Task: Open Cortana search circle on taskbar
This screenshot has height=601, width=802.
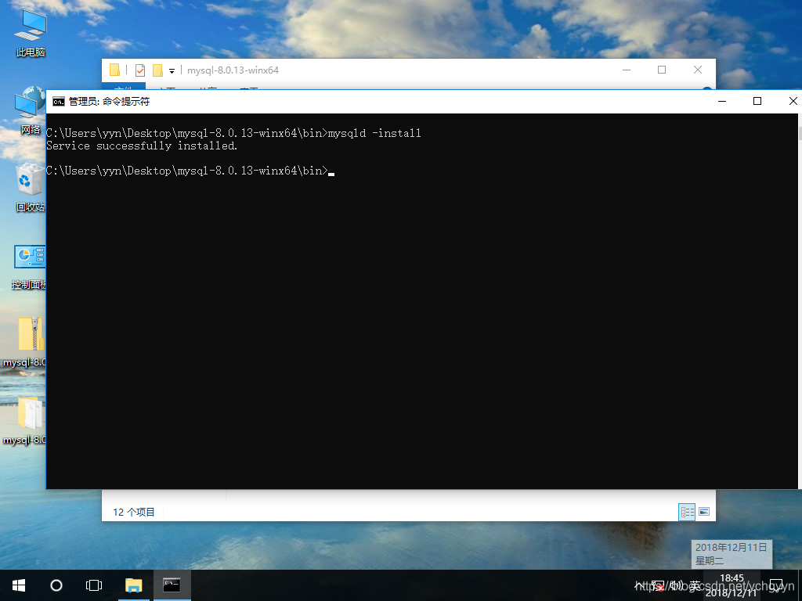Action: (56, 585)
